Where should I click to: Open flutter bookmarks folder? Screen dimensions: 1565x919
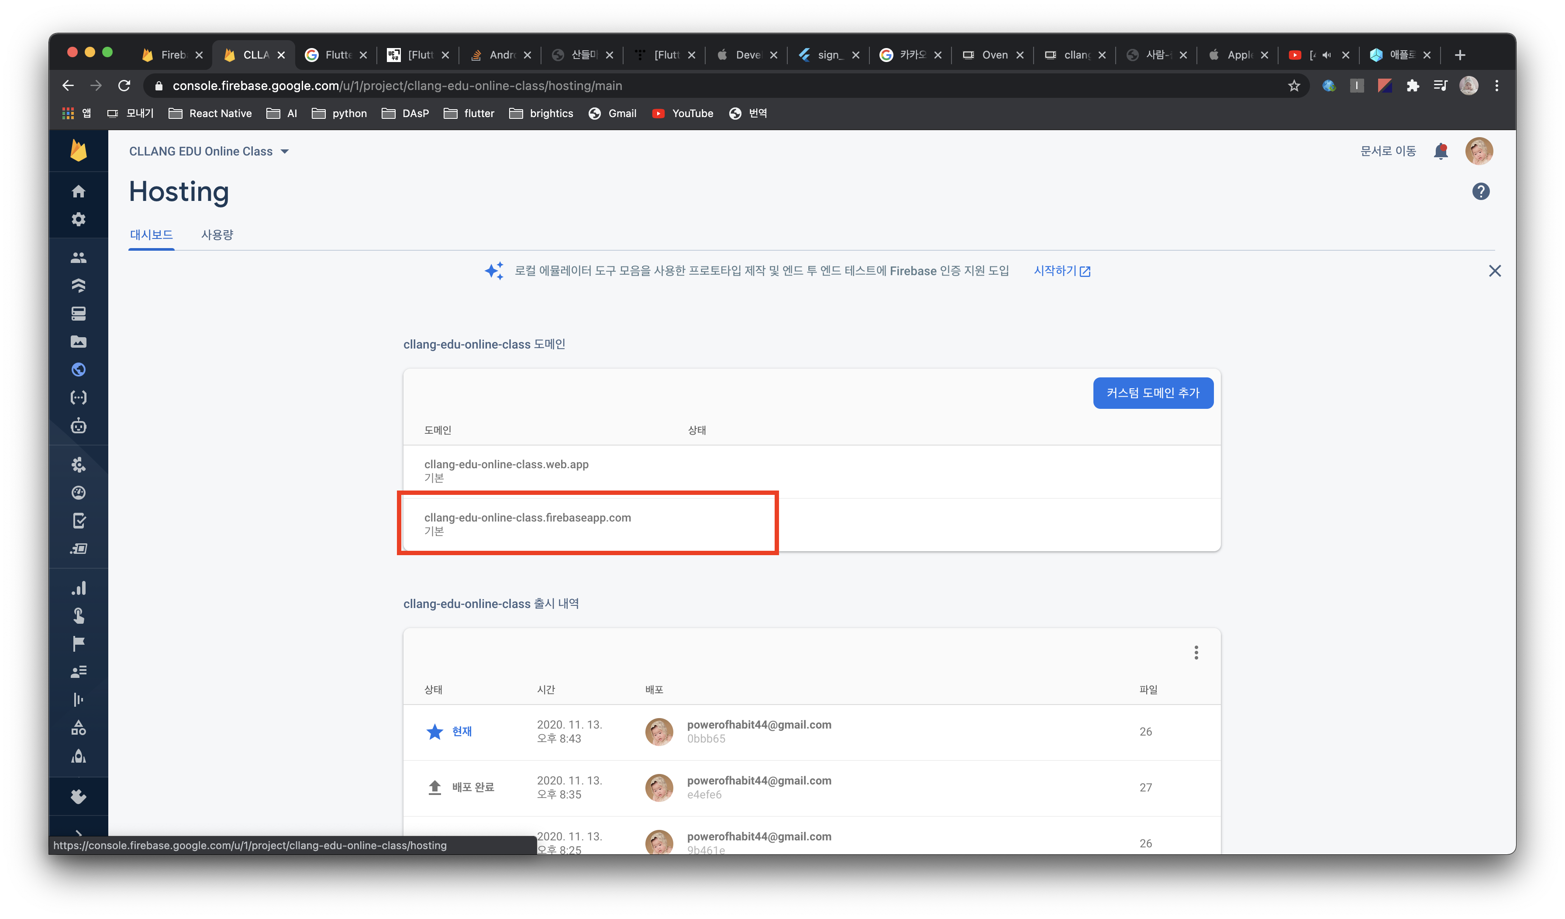[x=469, y=113]
